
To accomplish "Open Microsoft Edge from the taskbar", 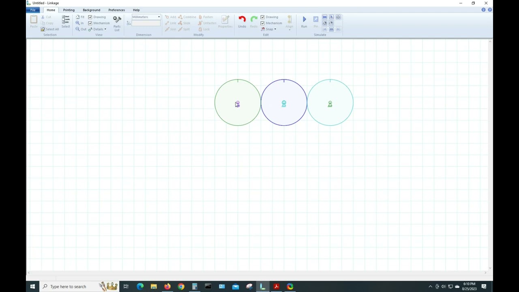I will [140, 286].
